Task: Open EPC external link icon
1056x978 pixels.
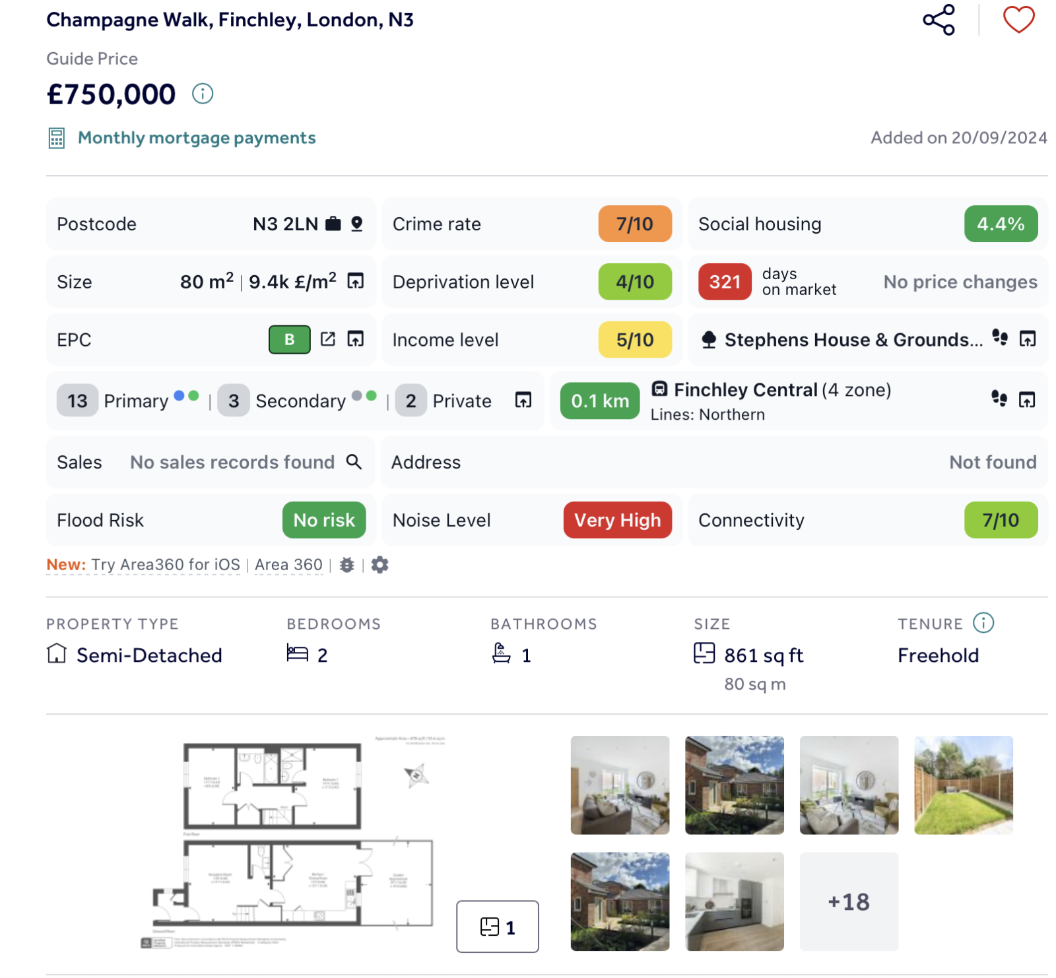Action: [328, 339]
